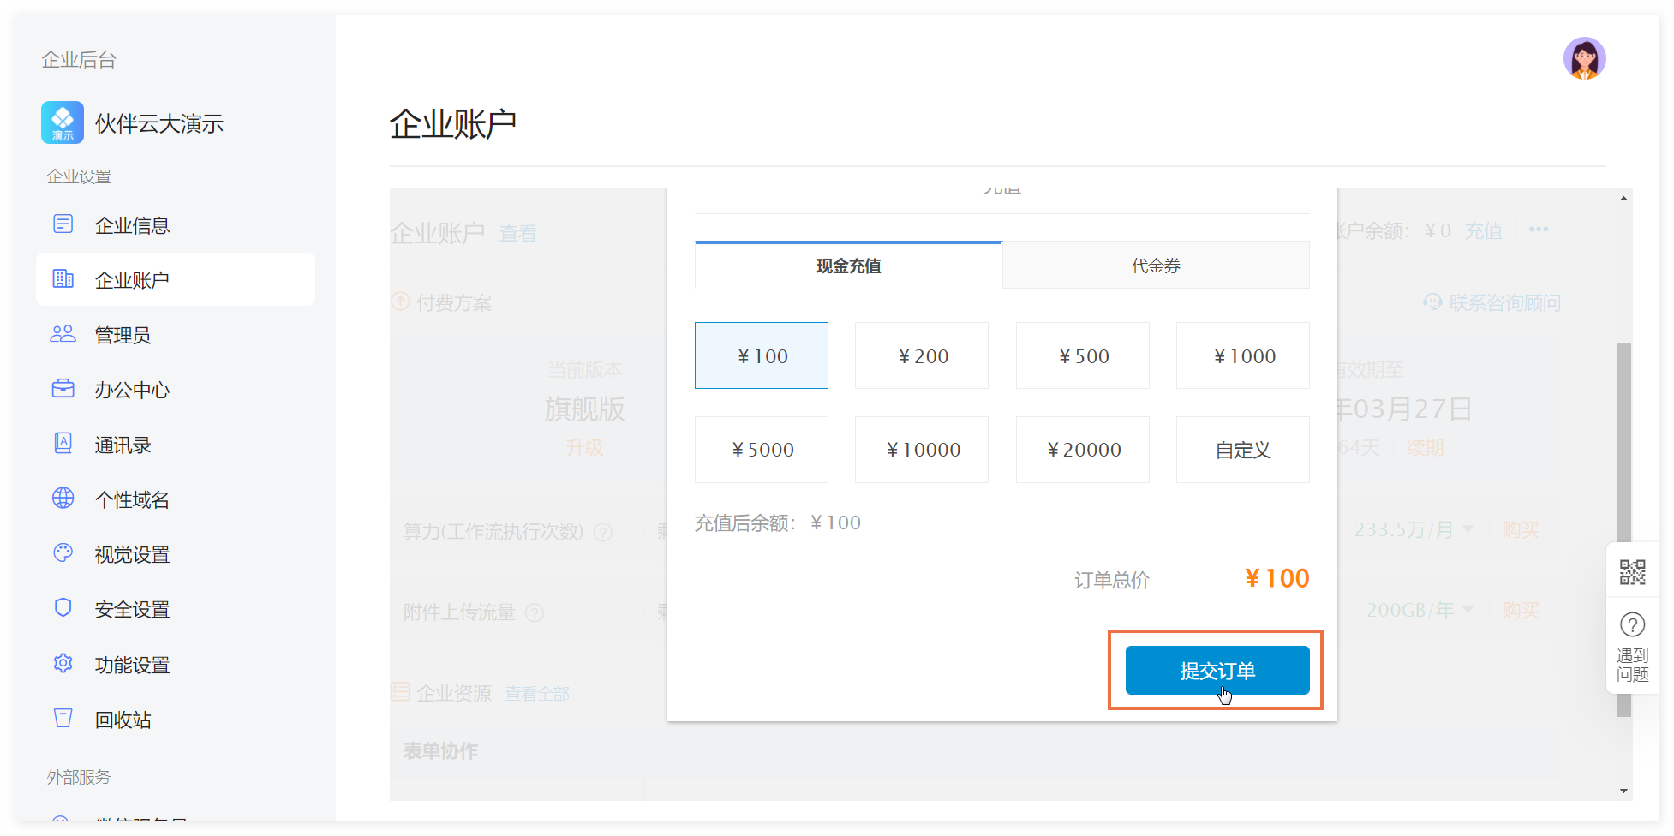Click the 安全设置 shield icon
The height and width of the screenshot is (836, 1674).
[63, 608]
